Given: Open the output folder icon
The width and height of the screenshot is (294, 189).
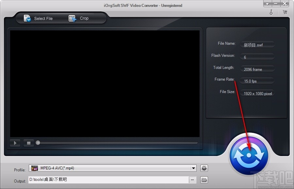Looking at the screenshot, I should point(204,180).
